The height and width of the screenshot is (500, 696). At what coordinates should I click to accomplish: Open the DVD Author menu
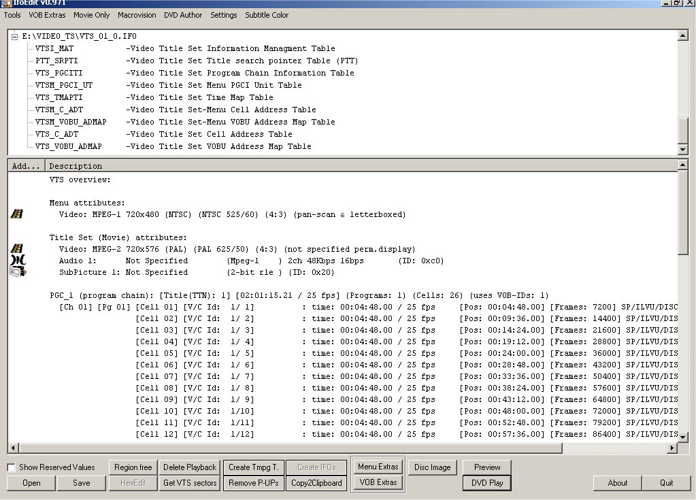coord(183,15)
